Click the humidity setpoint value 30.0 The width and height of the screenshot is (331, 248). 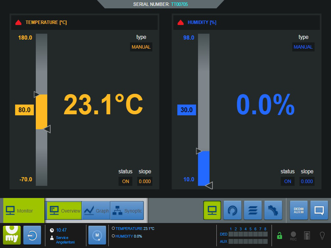(x=187, y=110)
